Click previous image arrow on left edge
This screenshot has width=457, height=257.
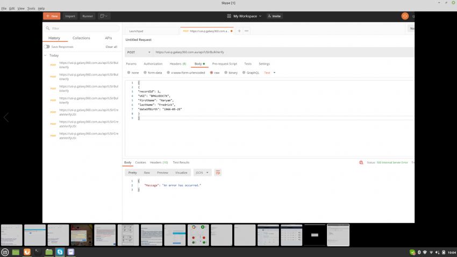(6, 118)
